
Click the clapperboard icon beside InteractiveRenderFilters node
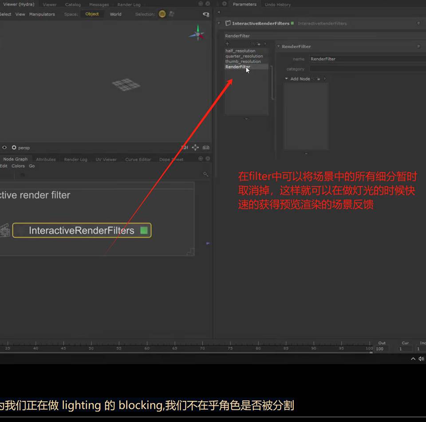(4, 230)
